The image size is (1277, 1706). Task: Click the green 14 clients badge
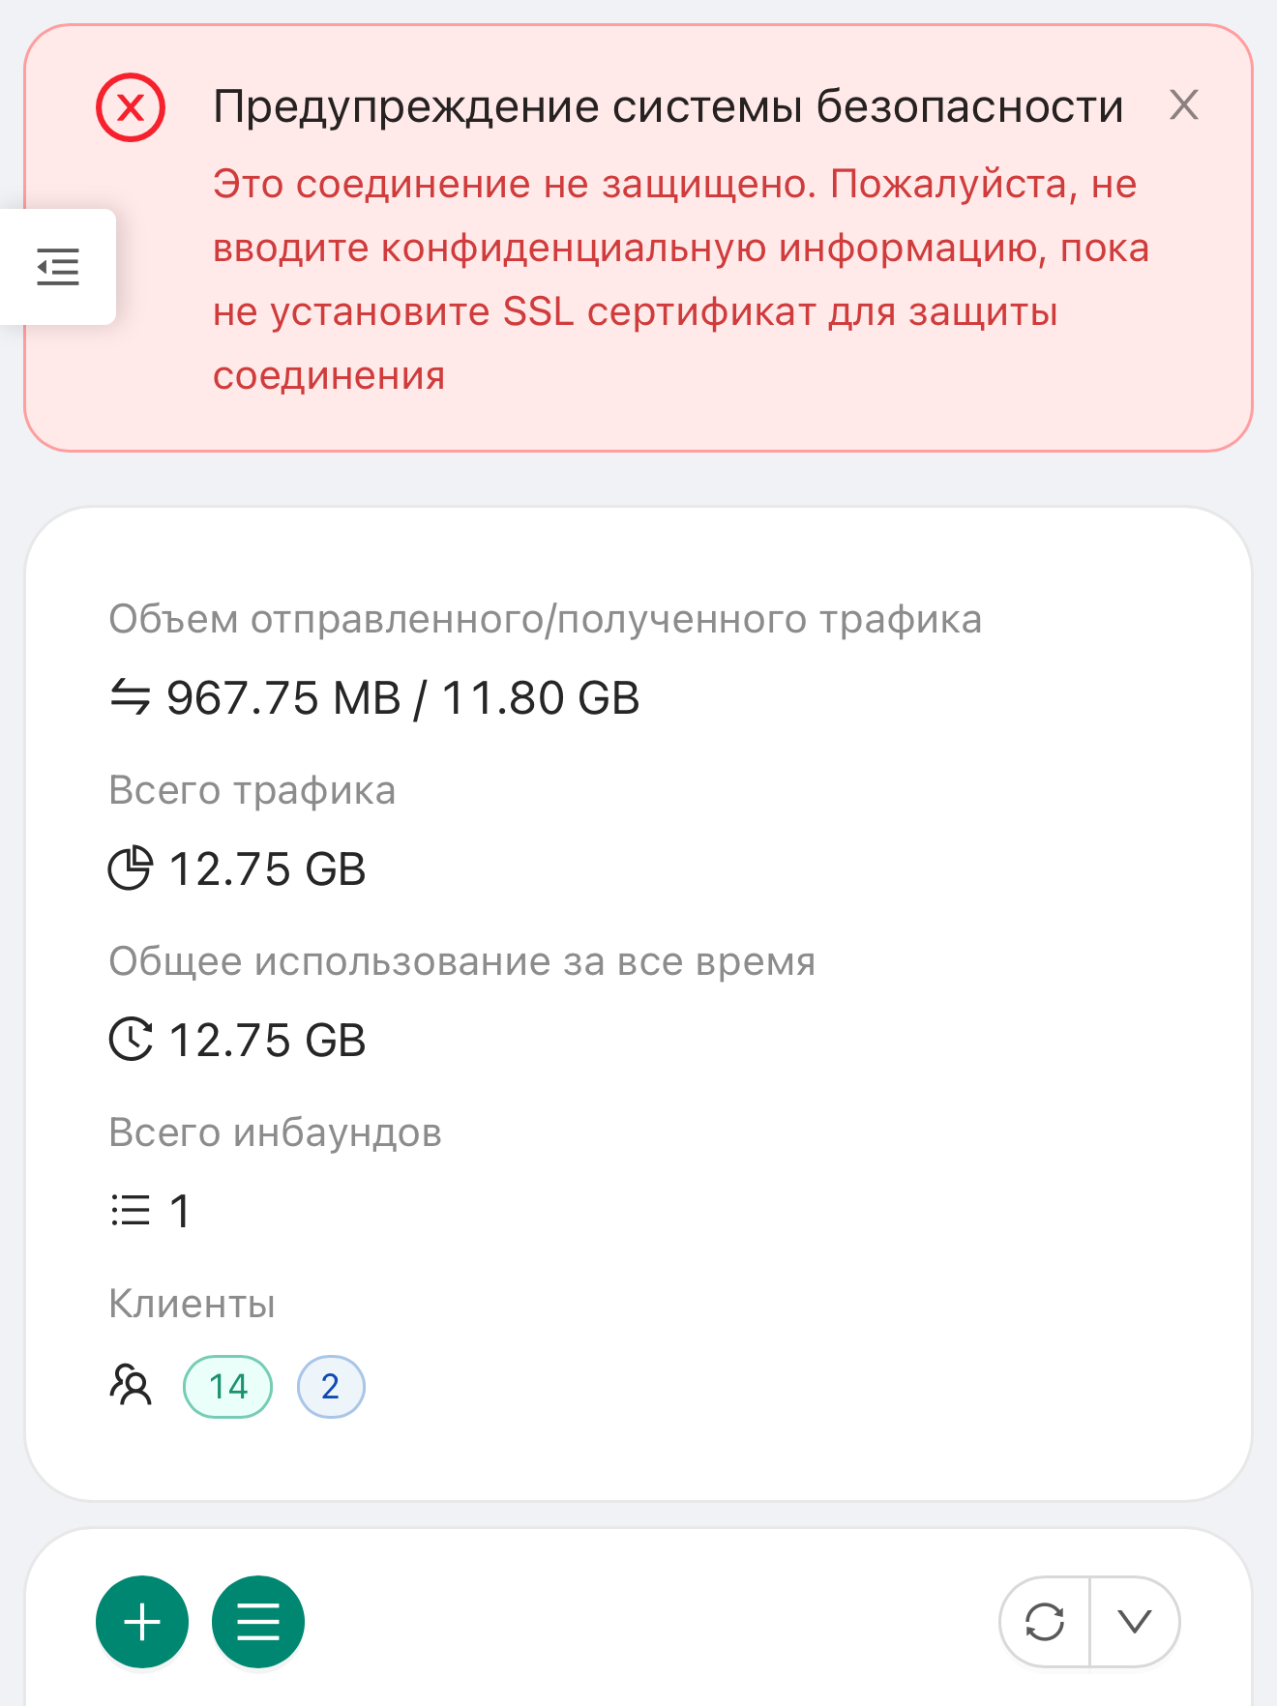[227, 1387]
